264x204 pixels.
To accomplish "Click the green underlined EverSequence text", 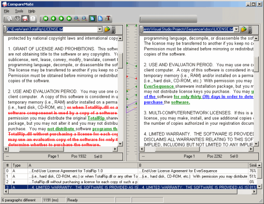I will 159,86.
